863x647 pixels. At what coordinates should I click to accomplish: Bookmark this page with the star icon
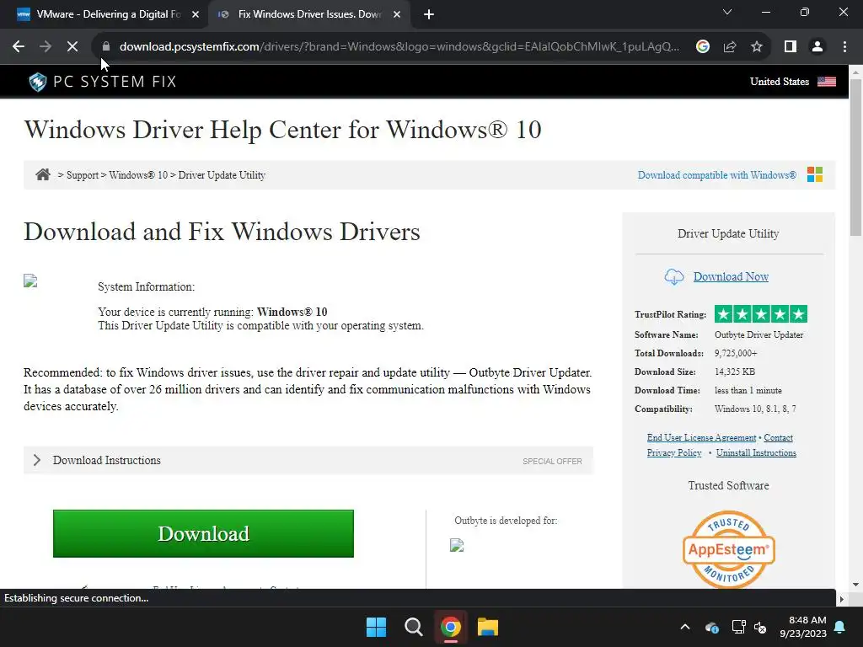click(757, 47)
